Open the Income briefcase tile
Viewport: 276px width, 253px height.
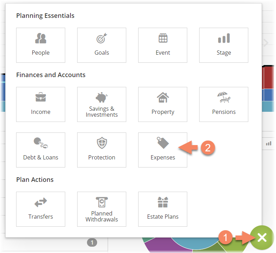[41, 104]
